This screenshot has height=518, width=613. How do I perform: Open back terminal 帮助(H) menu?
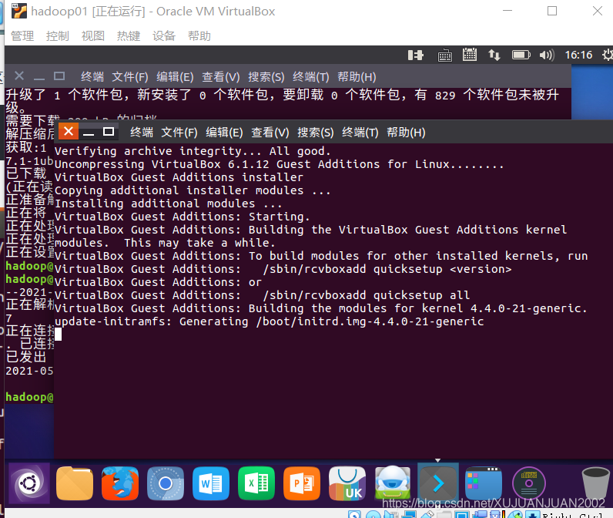click(x=357, y=76)
